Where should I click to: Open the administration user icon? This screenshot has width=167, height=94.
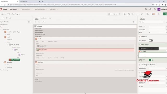pyautogui.click(x=150, y=9)
